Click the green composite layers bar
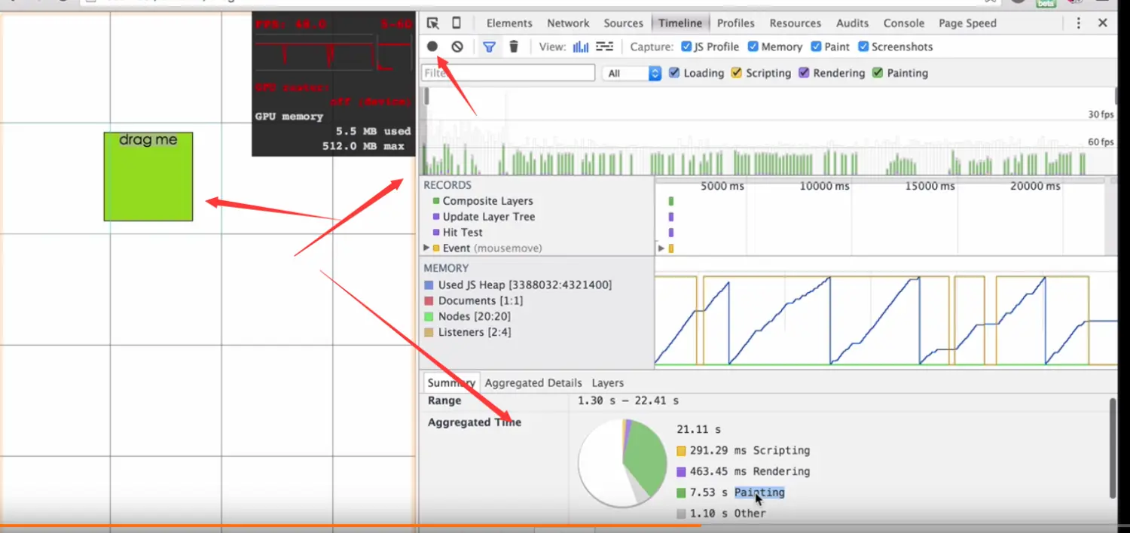Viewport: 1130px width, 533px height. coord(671,201)
